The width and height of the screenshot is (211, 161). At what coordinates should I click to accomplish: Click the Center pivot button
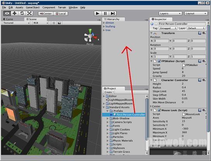(46, 14)
